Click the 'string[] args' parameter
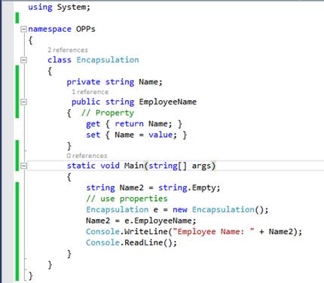The height and width of the screenshot is (283, 324). coord(180,166)
